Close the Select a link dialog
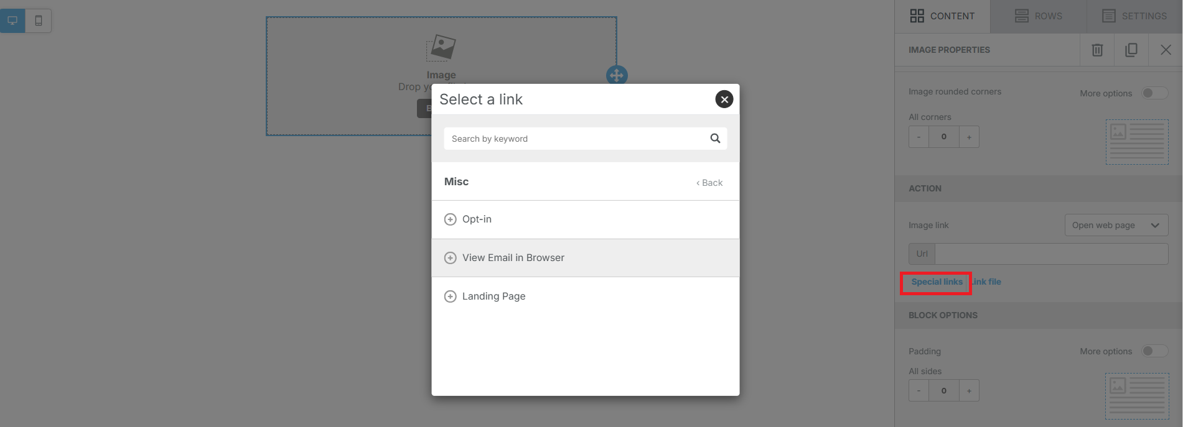1183x427 pixels. (724, 99)
